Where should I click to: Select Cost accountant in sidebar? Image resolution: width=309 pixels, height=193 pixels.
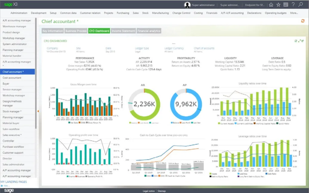[x=12, y=78]
